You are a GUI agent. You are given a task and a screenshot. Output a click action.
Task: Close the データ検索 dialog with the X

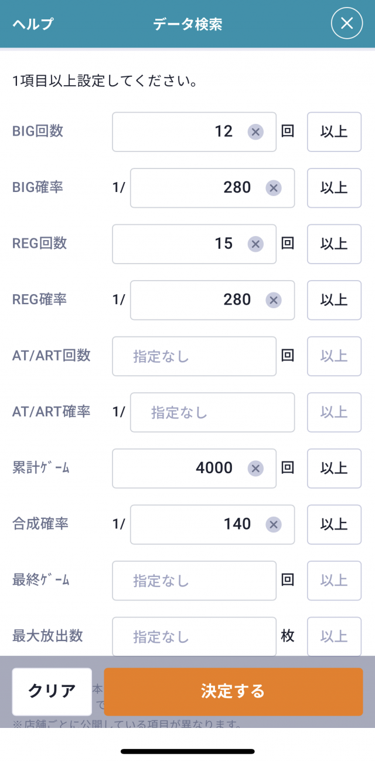pyautogui.click(x=347, y=23)
